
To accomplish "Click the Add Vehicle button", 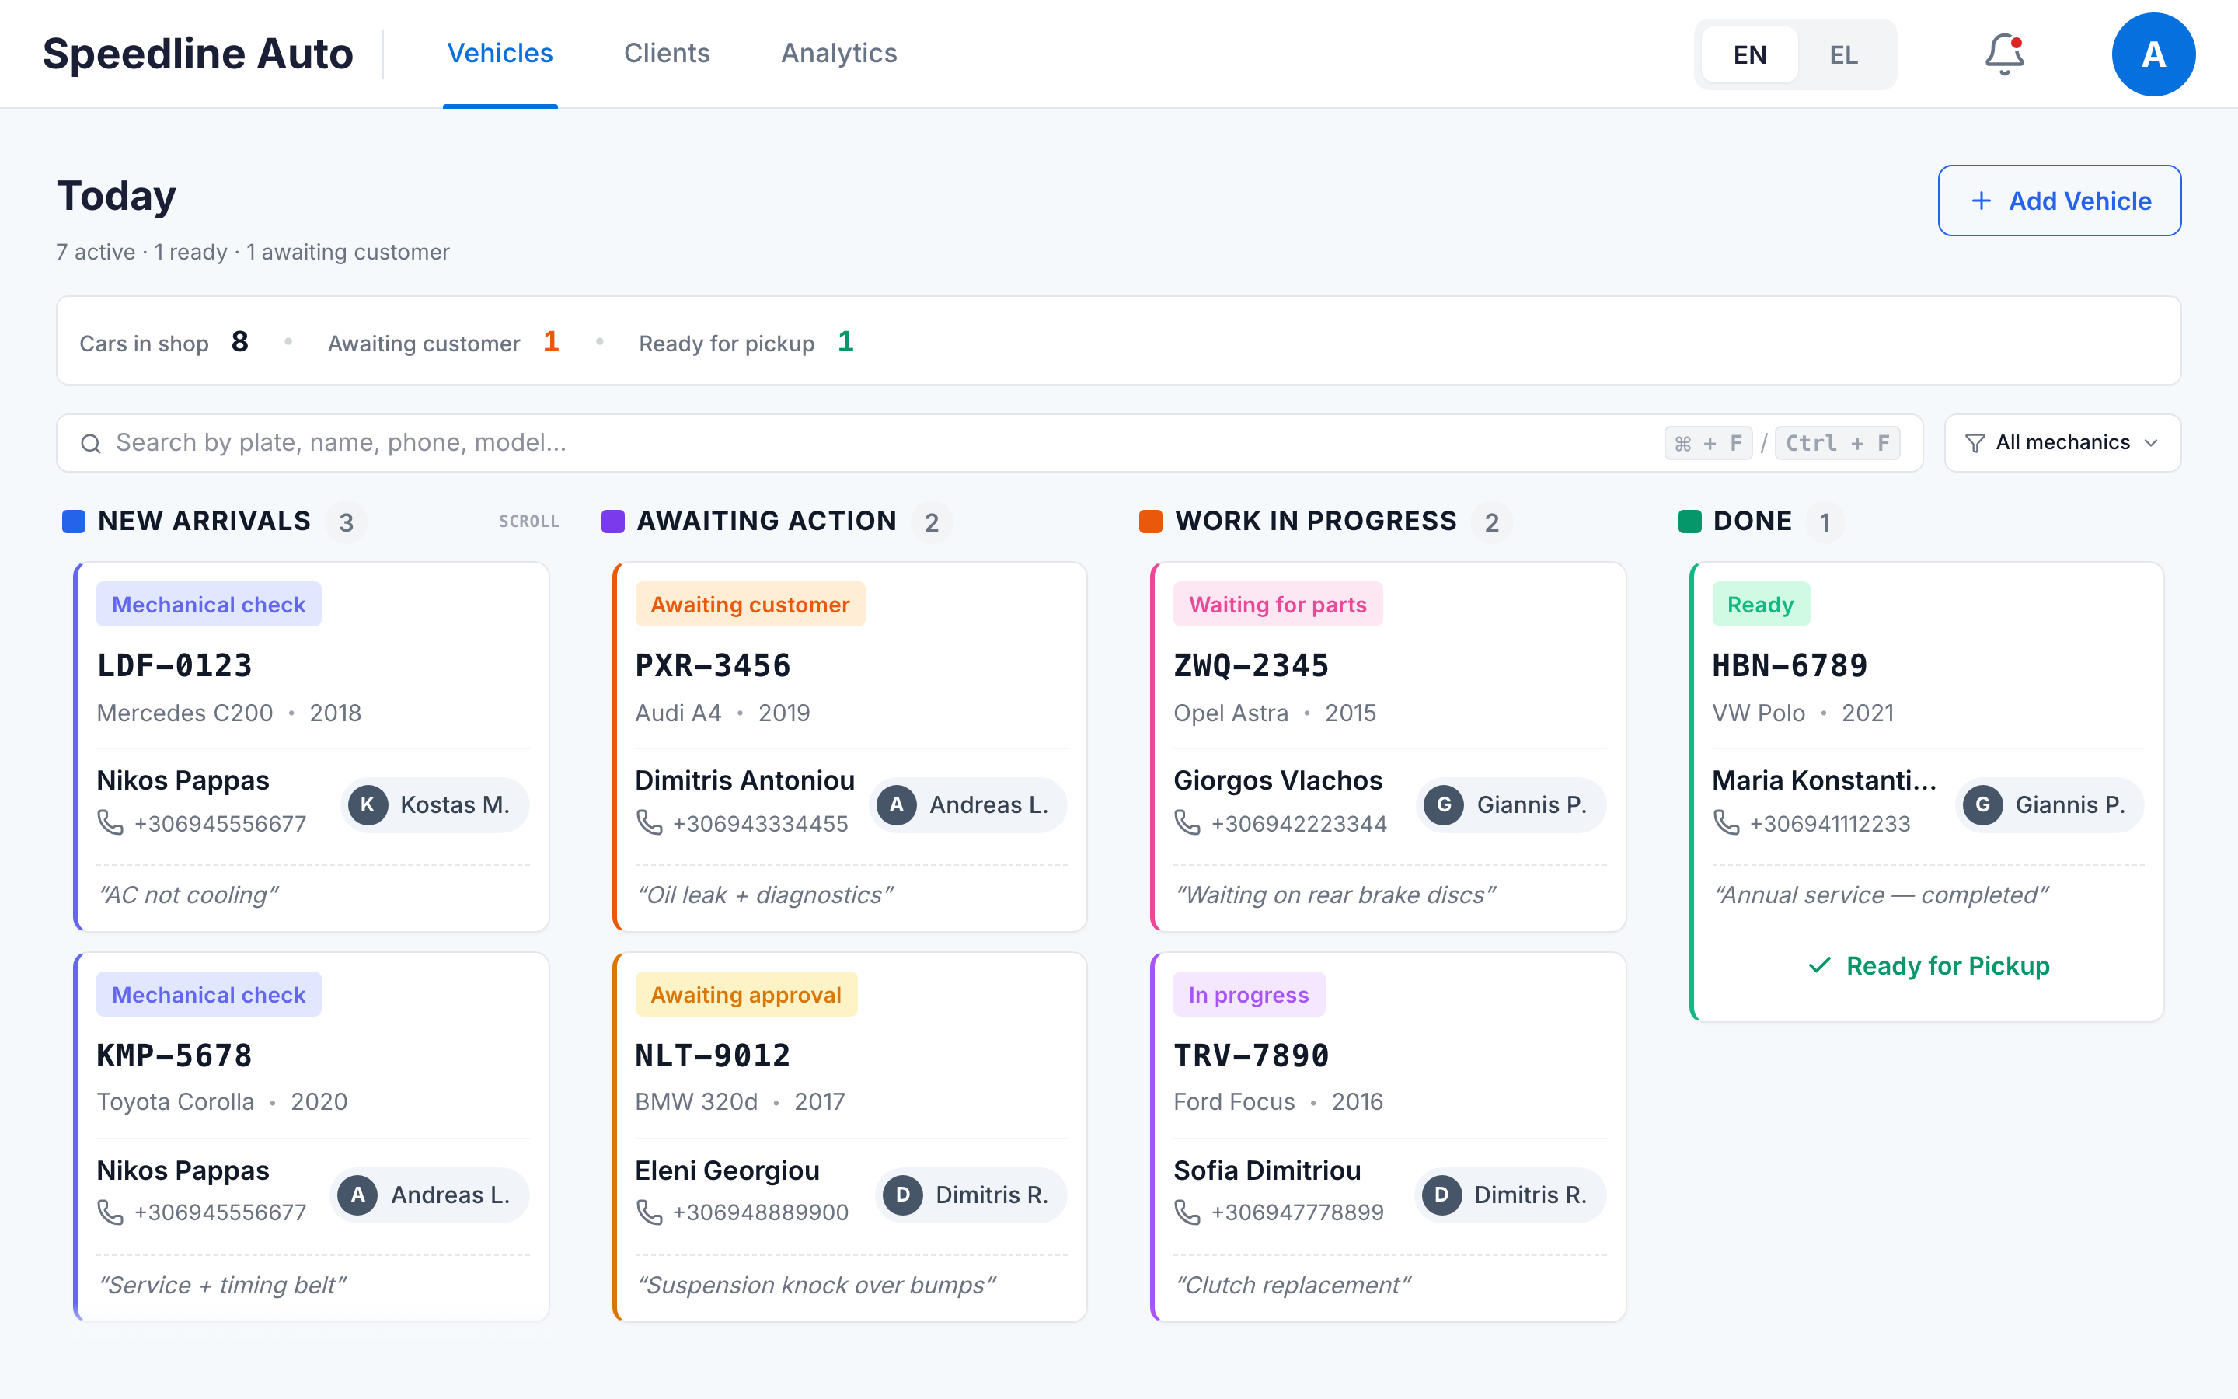I will [x=2059, y=201].
